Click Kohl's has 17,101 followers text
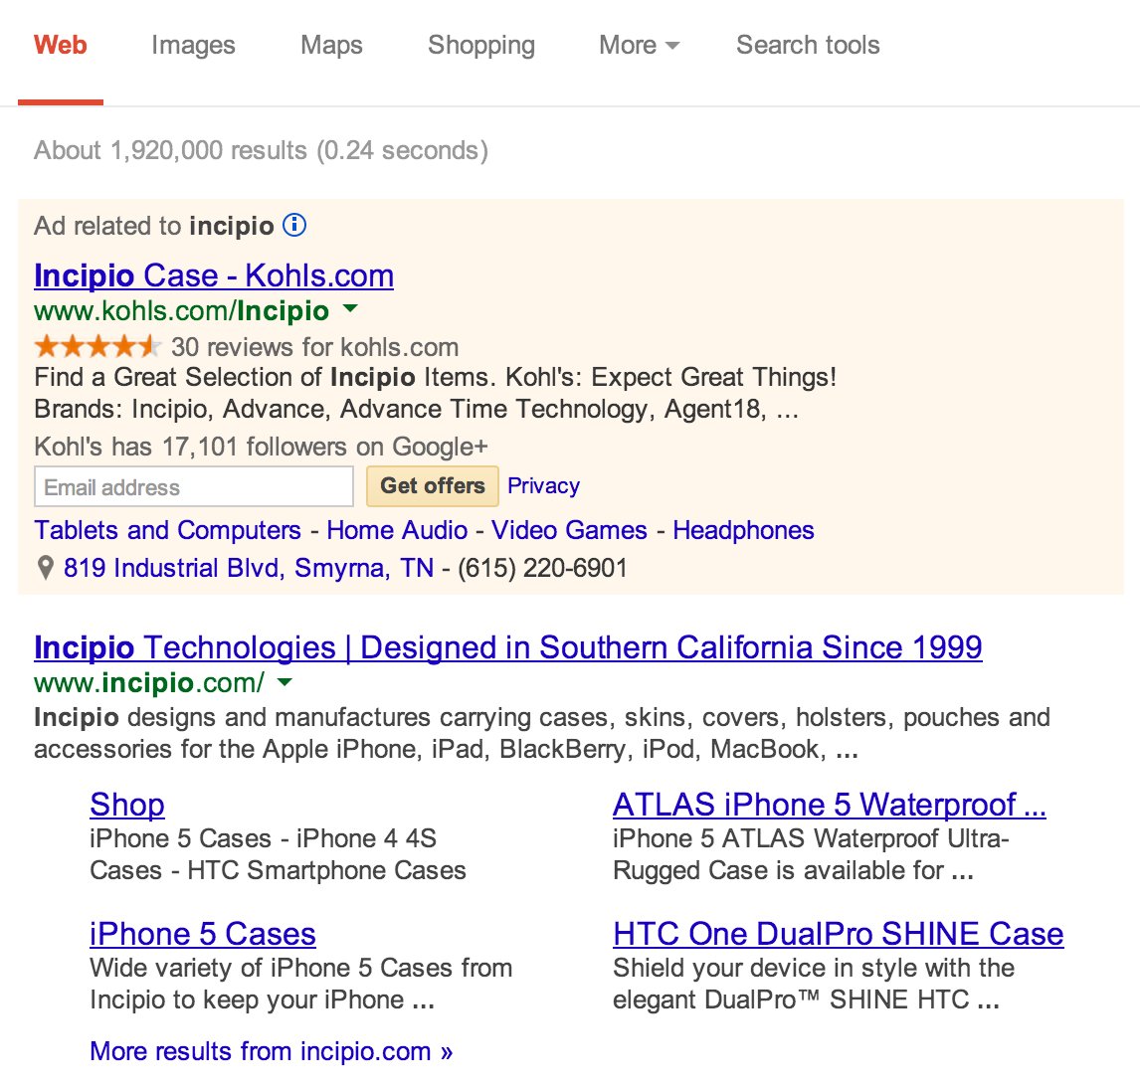 (261, 447)
